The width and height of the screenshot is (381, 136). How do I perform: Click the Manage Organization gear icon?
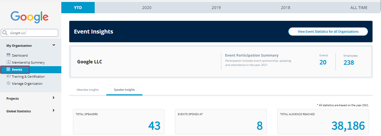coord(8,83)
